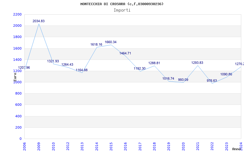Click the 2020 x-axis year label

click(x=183, y=146)
